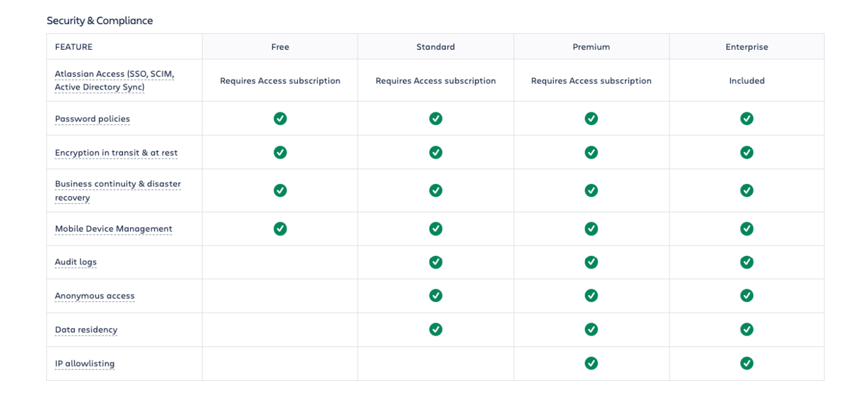Click the Data residency feature label

pos(86,330)
